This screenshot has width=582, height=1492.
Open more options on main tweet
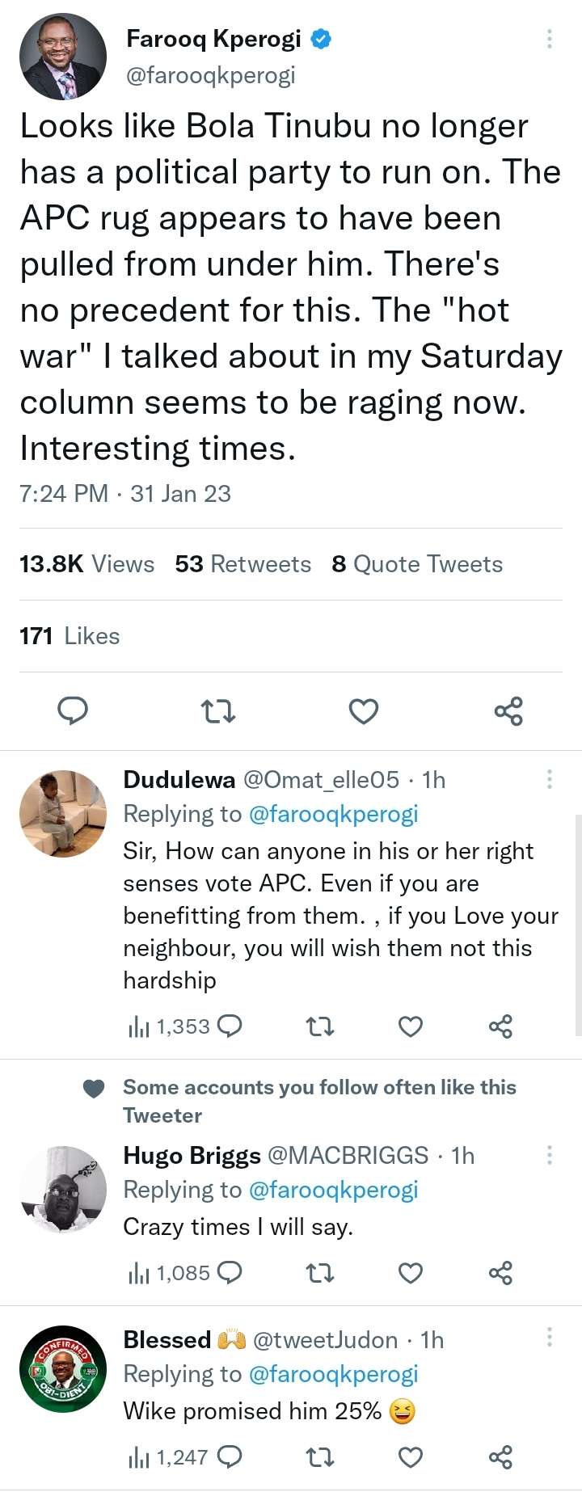click(x=550, y=39)
